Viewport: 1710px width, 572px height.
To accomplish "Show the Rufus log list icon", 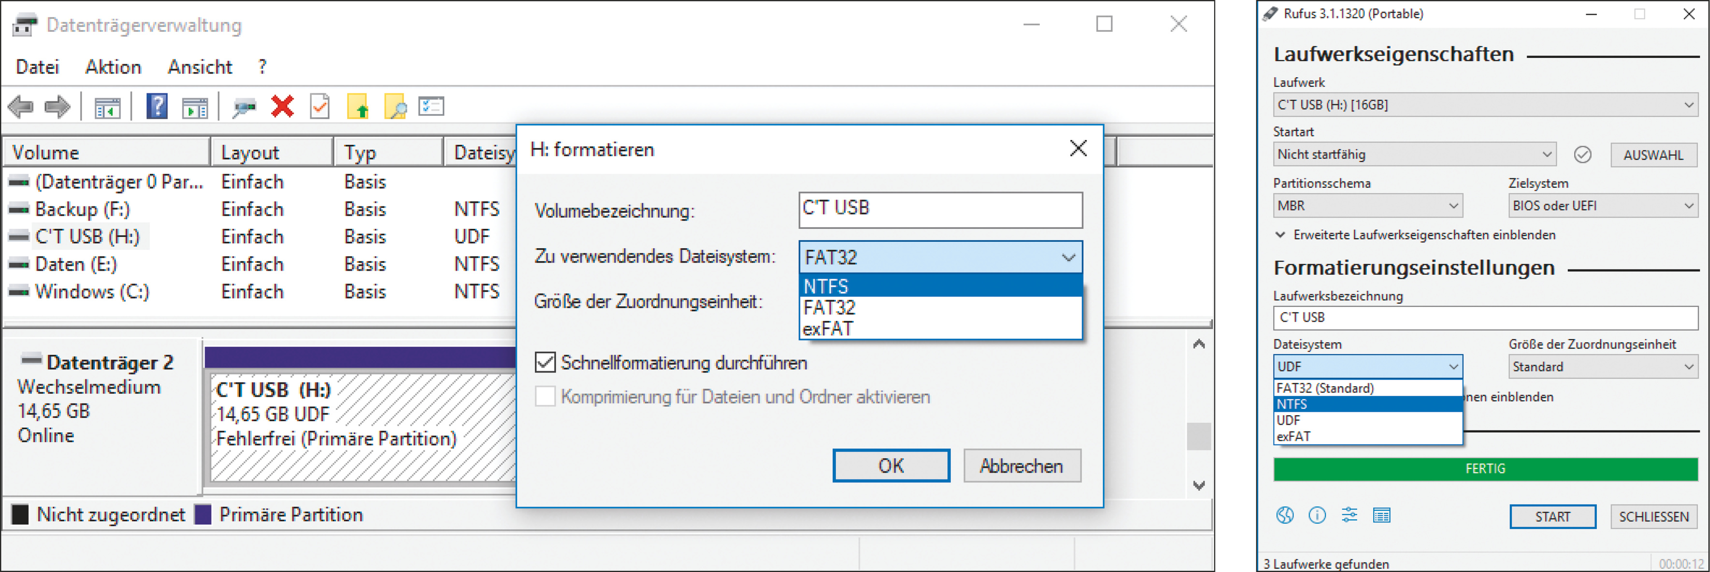I will (x=1381, y=515).
